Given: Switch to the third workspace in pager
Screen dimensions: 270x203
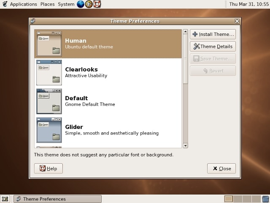Looking at the screenshot, I should point(247,199).
